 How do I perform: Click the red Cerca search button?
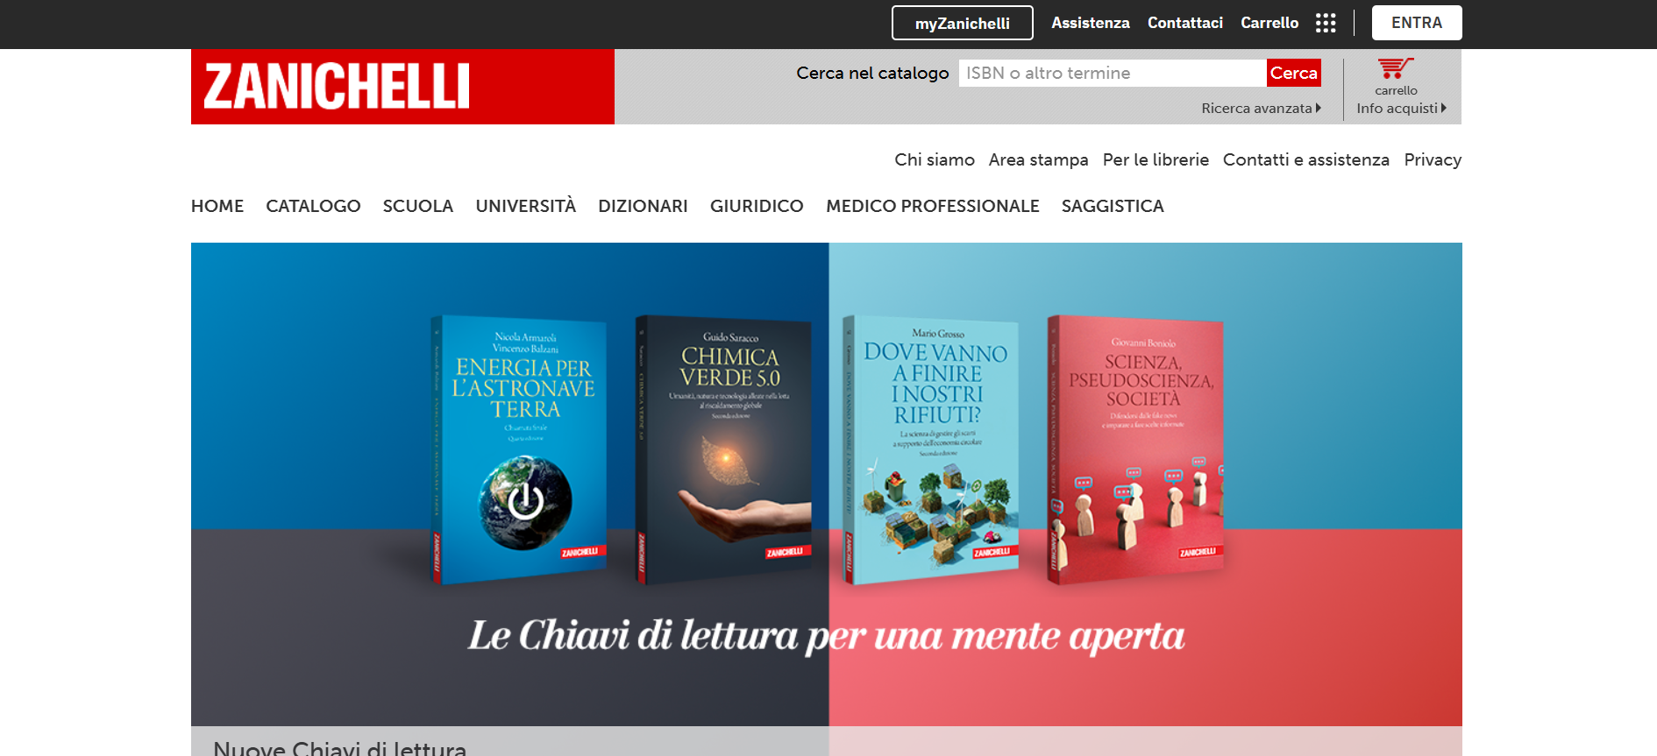click(1293, 73)
